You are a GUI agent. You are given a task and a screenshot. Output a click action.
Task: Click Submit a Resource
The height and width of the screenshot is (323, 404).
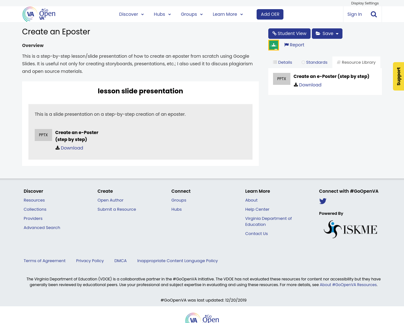(x=117, y=209)
